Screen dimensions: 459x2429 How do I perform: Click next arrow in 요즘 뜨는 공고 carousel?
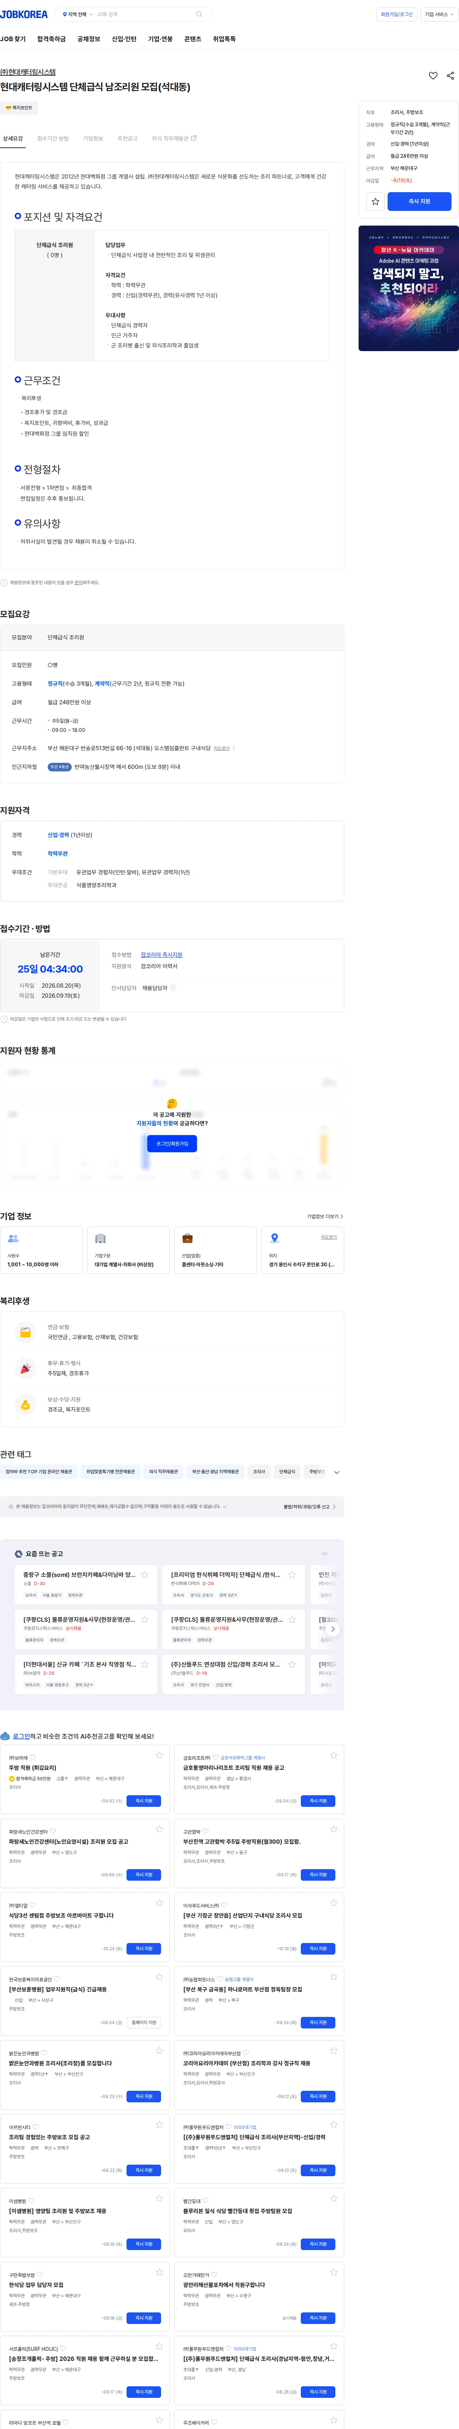pos(333,1629)
